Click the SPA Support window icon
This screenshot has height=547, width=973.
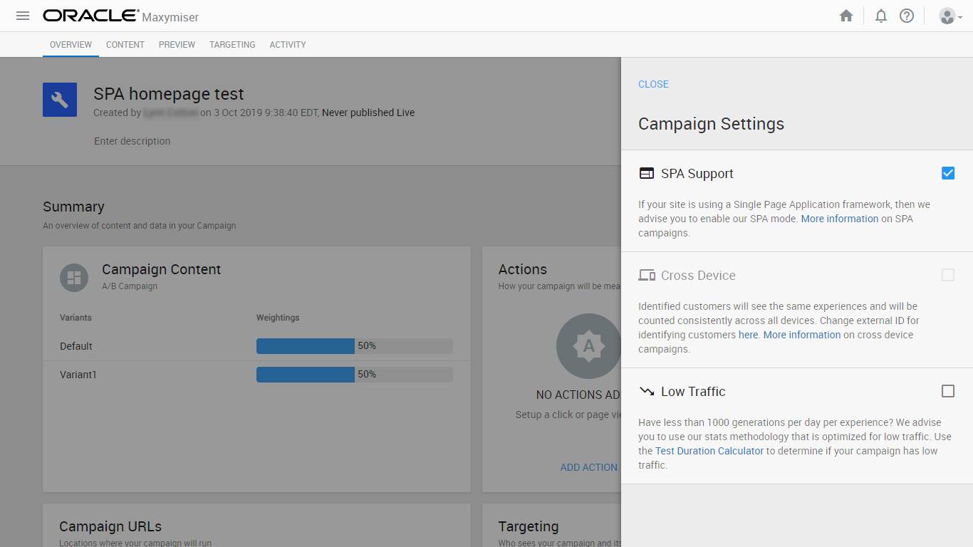(647, 173)
